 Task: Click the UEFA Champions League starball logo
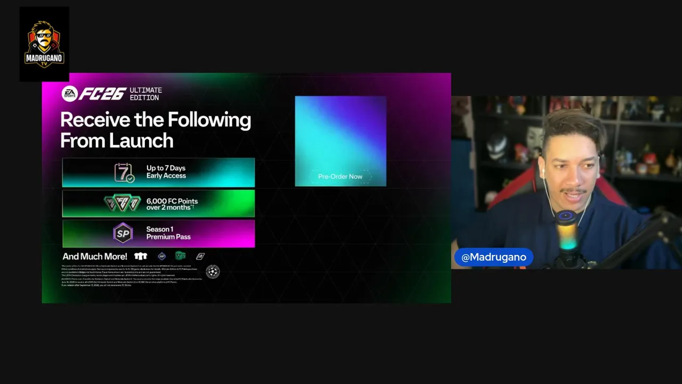click(213, 272)
